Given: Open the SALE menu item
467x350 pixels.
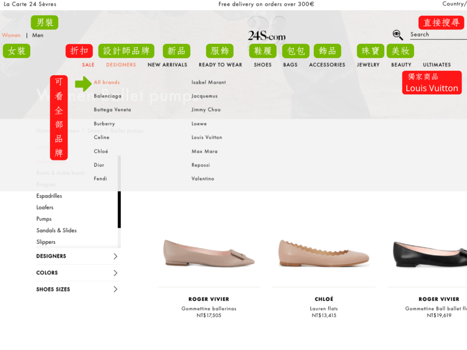Looking at the screenshot, I should click(x=88, y=65).
